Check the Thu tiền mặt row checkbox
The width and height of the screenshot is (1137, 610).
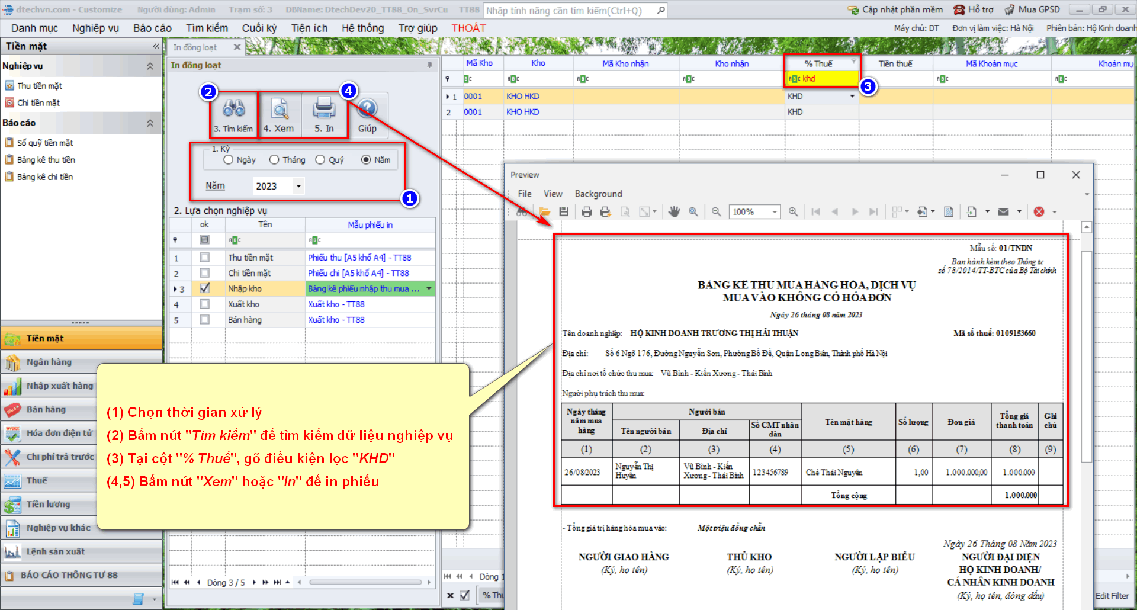204,258
